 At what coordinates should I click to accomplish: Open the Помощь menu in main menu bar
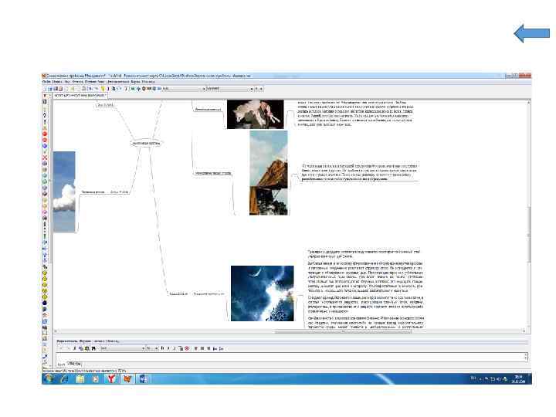tap(148, 82)
